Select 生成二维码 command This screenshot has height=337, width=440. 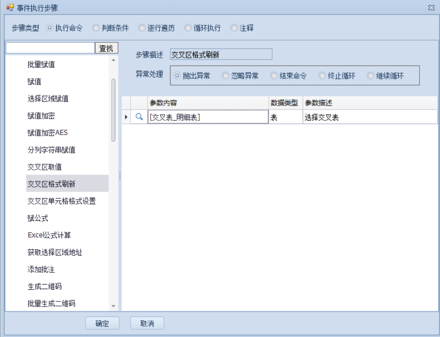coord(45,286)
